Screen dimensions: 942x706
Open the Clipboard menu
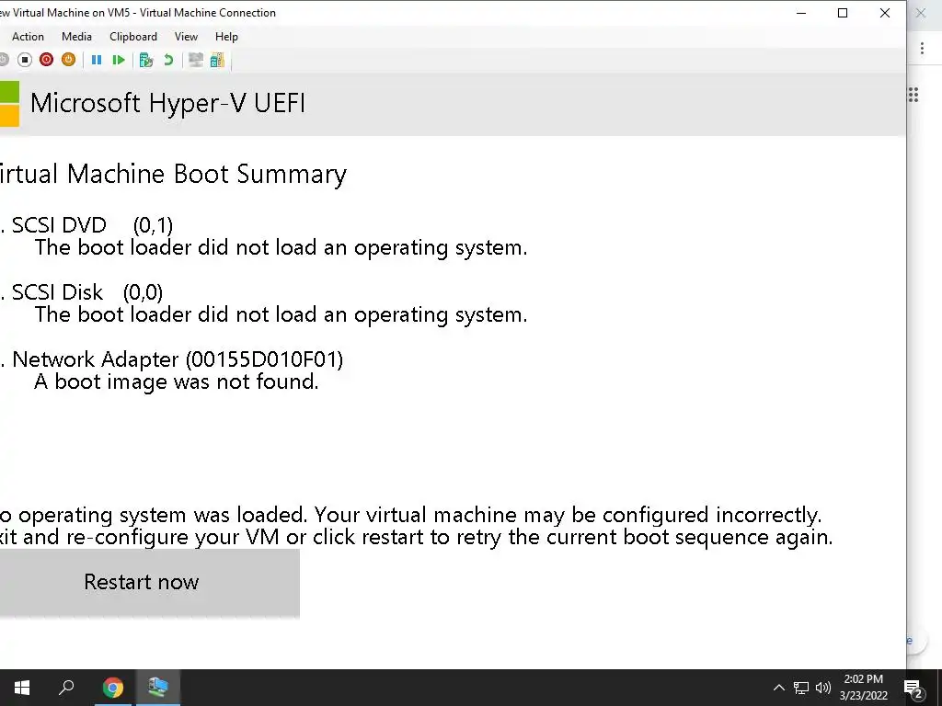[133, 37]
